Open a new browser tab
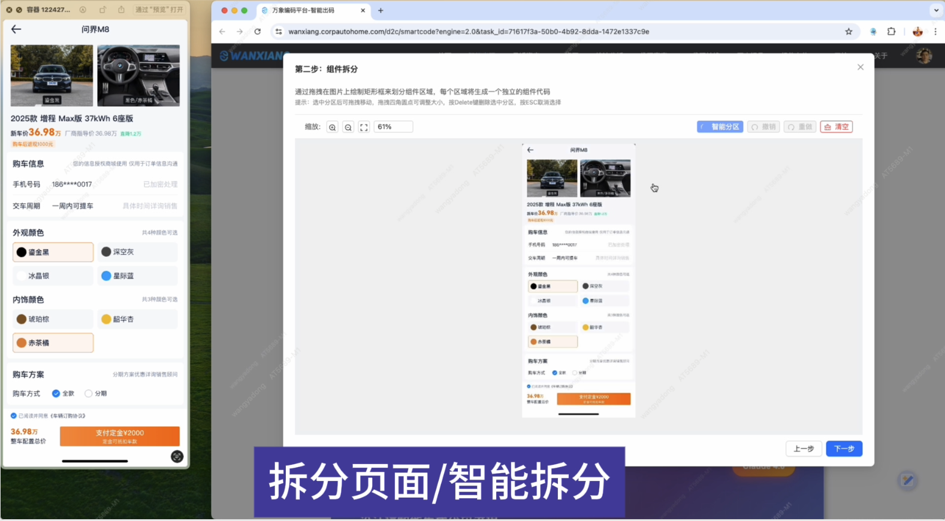945x521 pixels. (x=381, y=10)
